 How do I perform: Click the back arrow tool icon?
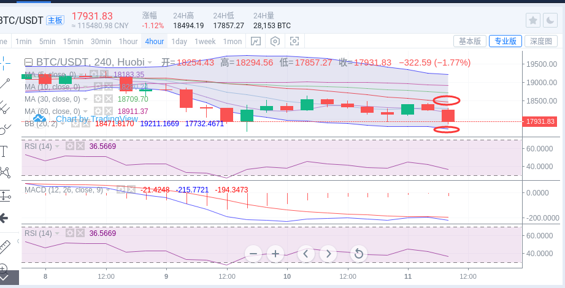pos(4,218)
